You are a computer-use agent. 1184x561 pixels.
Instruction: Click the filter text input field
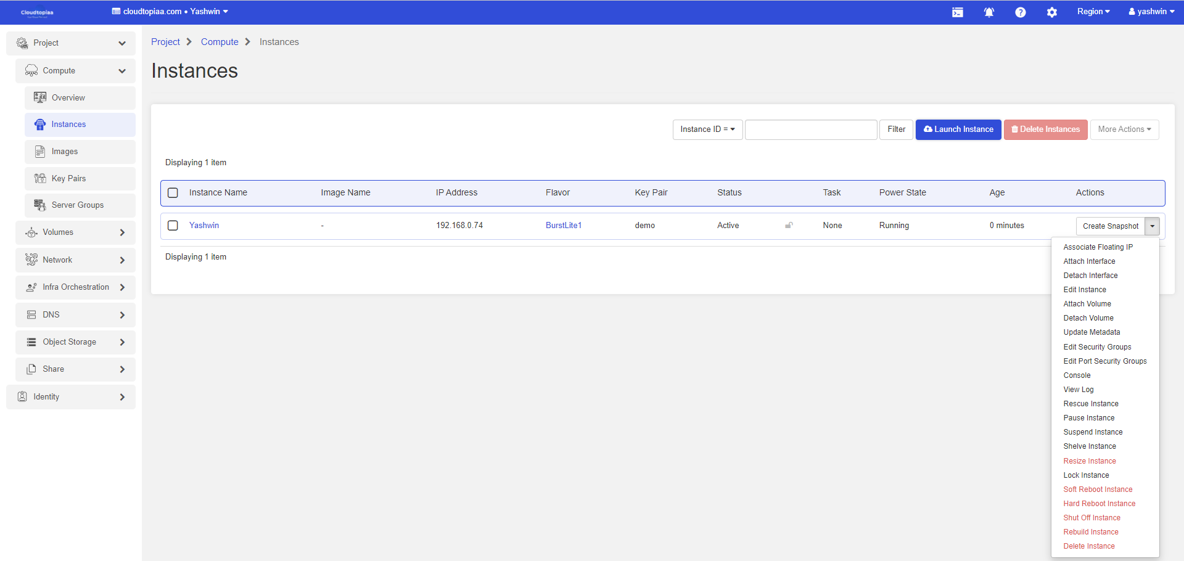(x=810, y=129)
